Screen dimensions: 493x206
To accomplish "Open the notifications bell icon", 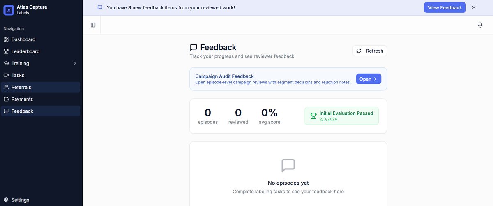I will coord(480,25).
